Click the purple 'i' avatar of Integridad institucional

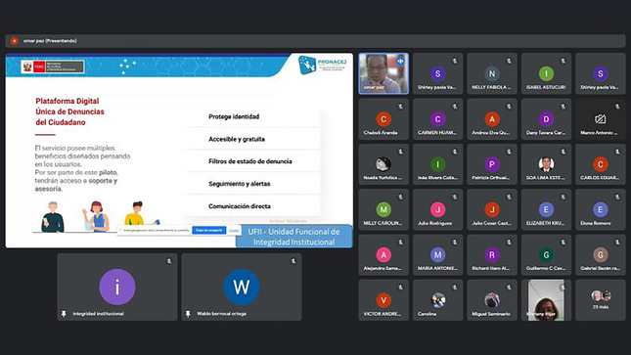click(117, 287)
